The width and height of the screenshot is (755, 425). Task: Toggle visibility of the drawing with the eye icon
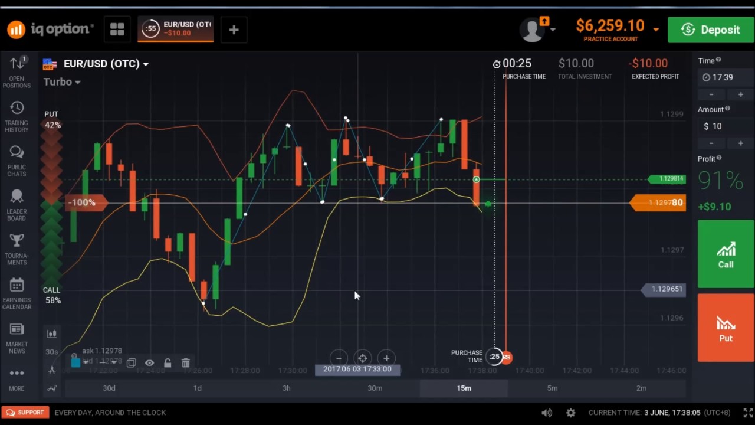coord(149,363)
